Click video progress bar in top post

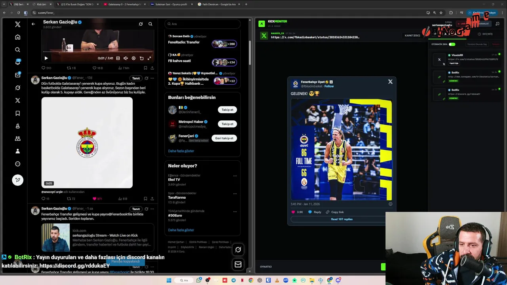pos(97,52)
